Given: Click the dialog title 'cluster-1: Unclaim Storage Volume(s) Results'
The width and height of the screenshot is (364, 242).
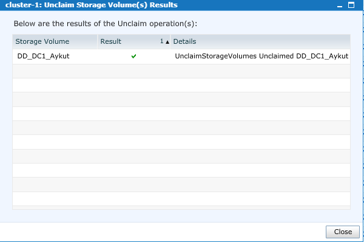Looking at the screenshot, I should click(92, 5).
